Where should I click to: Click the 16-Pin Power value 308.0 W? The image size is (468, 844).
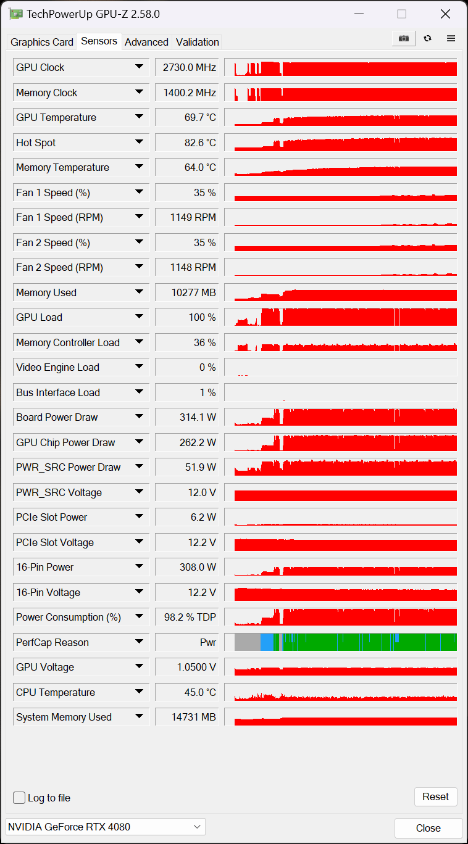[187, 567]
